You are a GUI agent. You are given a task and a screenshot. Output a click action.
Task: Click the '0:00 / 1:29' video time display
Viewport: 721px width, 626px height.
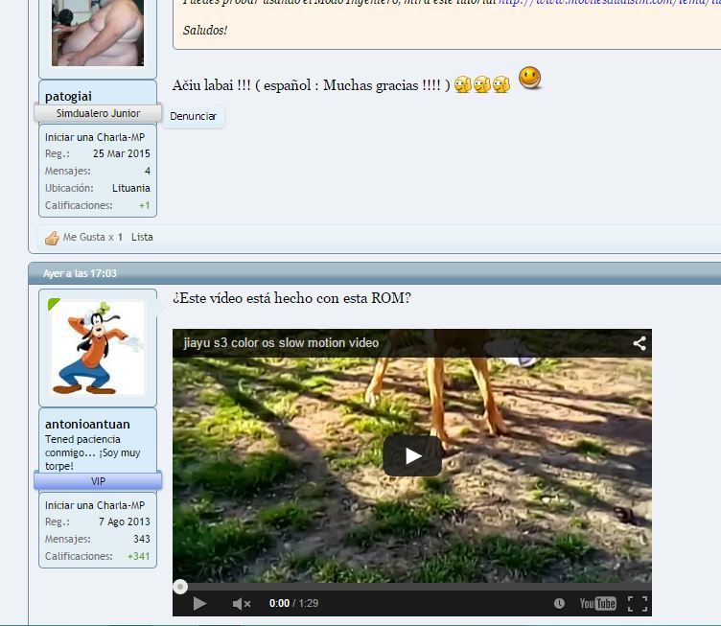coord(293,603)
